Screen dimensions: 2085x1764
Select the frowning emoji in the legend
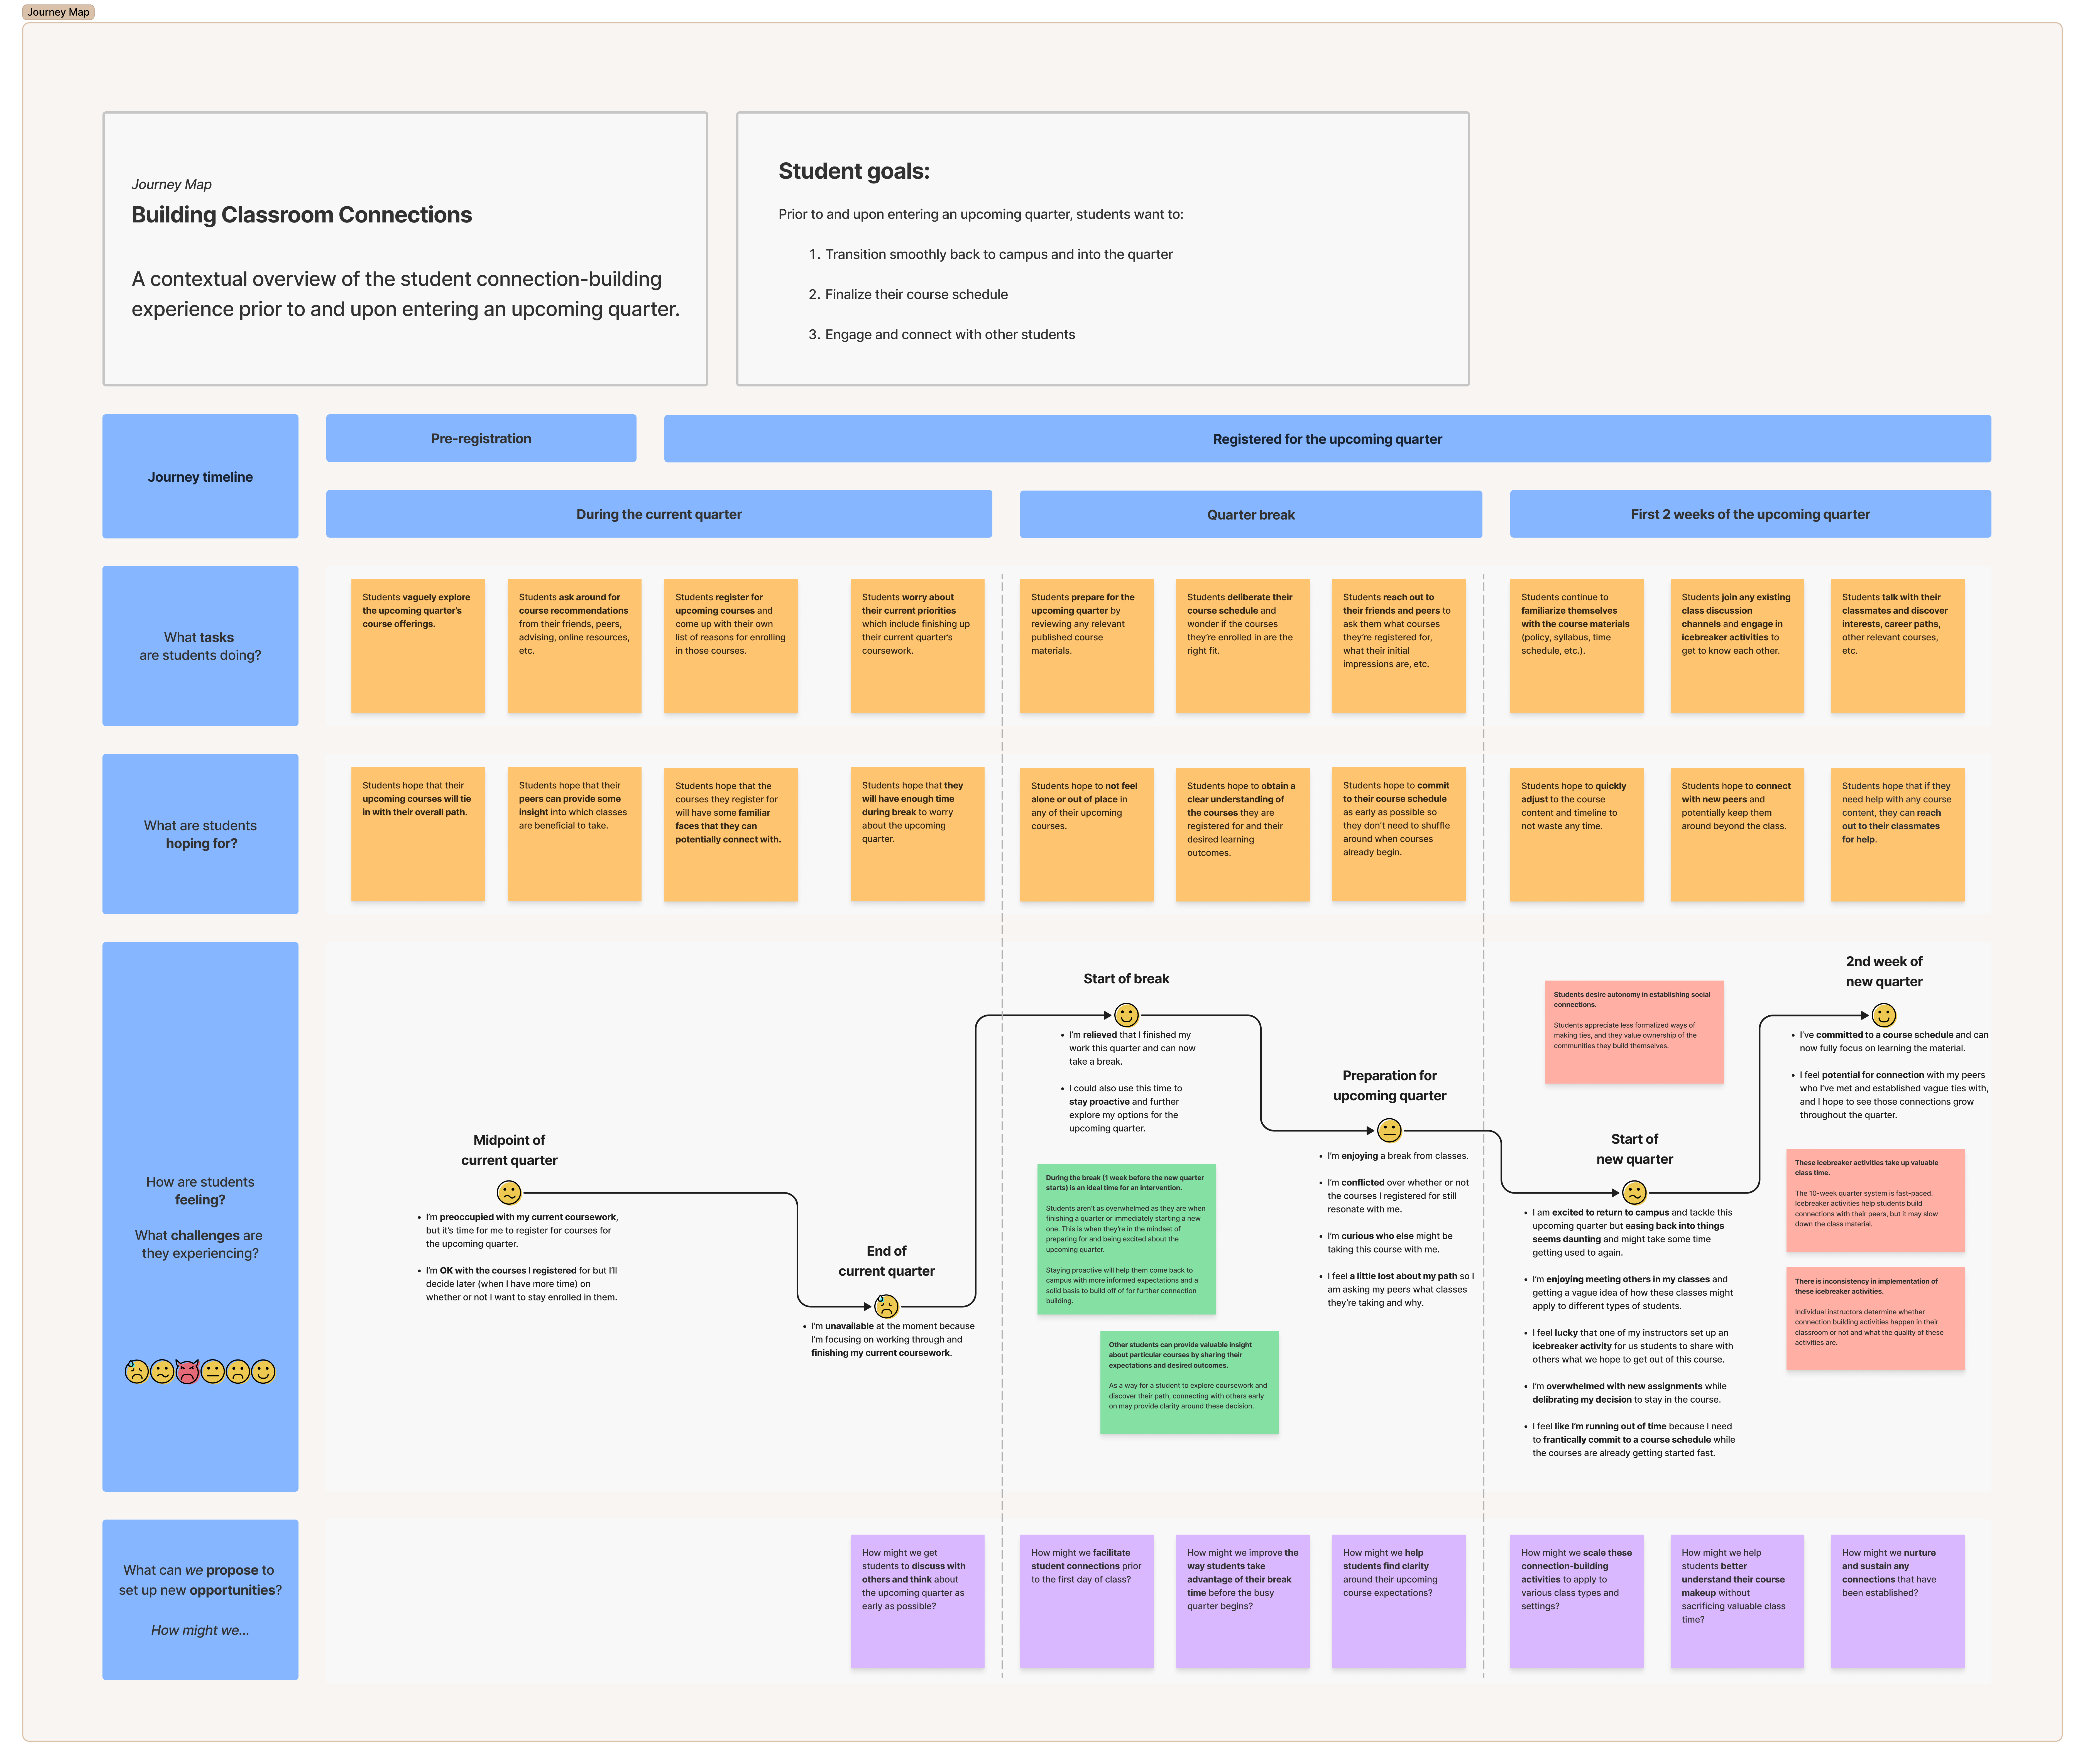tap(238, 1371)
